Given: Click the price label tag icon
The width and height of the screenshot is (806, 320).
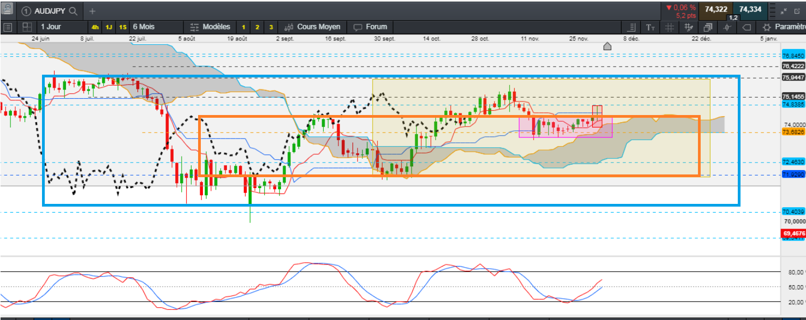Looking at the screenshot, I should [x=747, y=27].
